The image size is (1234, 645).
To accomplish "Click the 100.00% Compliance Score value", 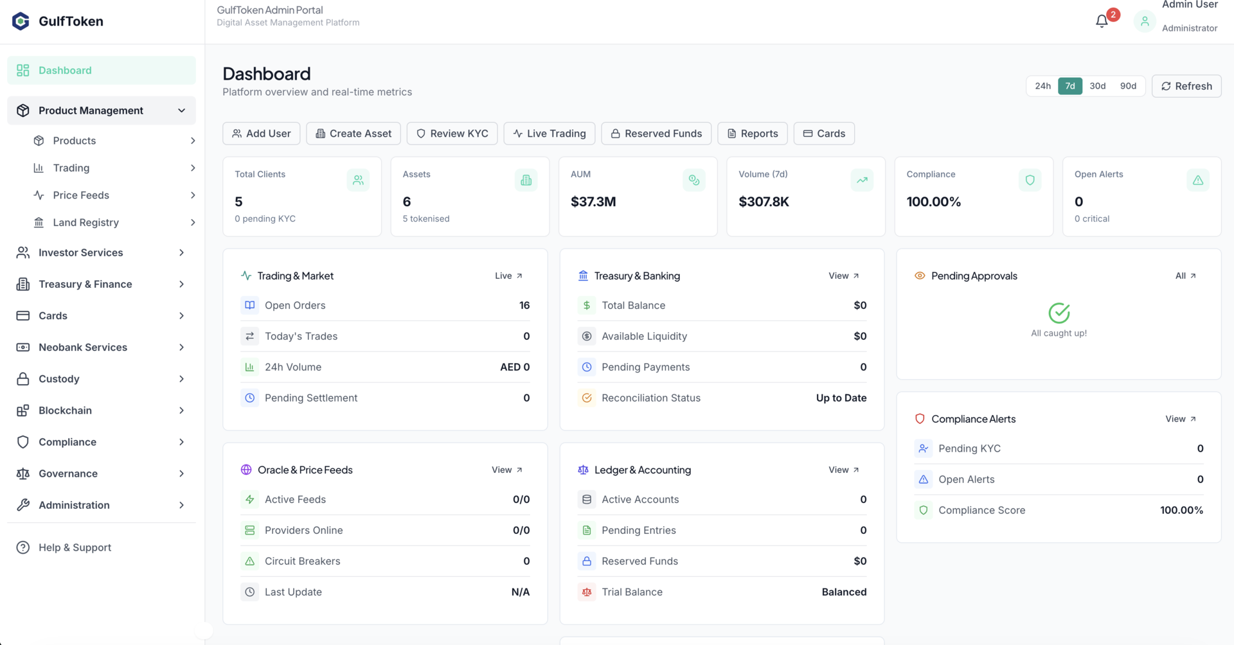I will coord(1181,509).
